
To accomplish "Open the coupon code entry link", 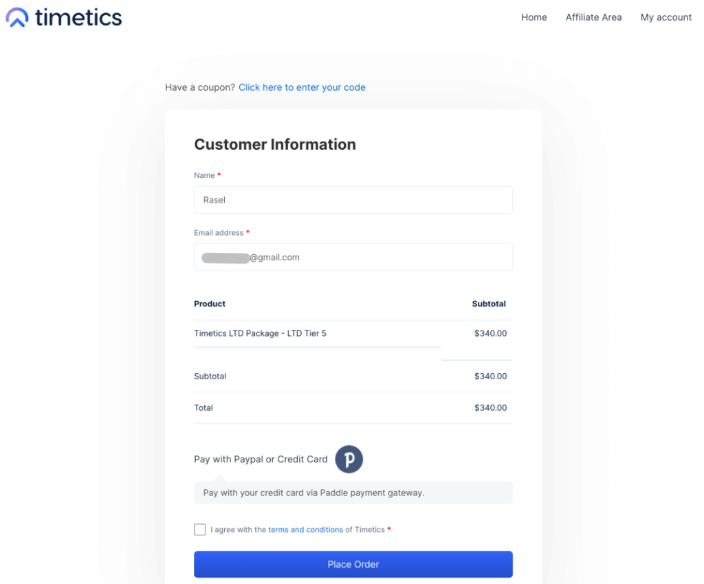I will [302, 87].
